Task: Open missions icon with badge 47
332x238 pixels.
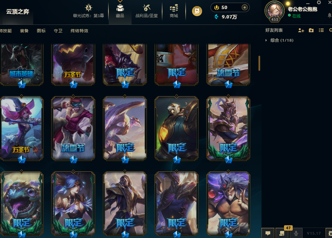Action: (x=282, y=233)
